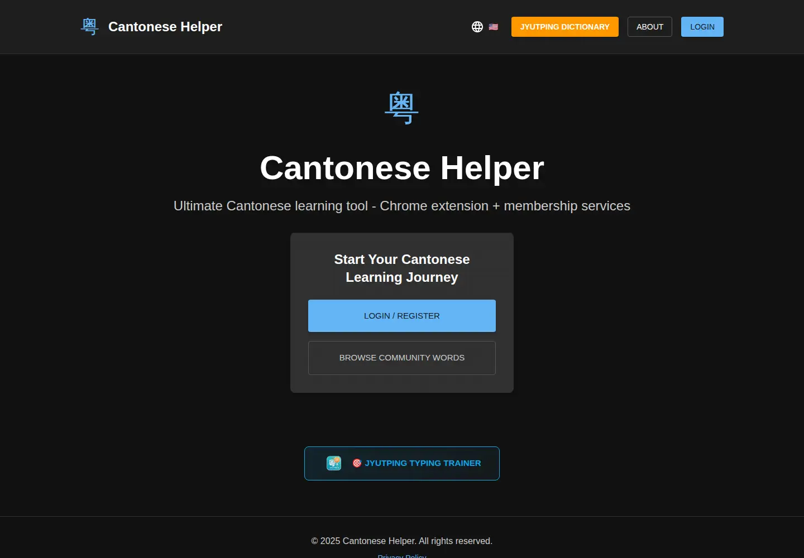
Task: Click the Jyutping trainer app icon
Action: [334, 463]
